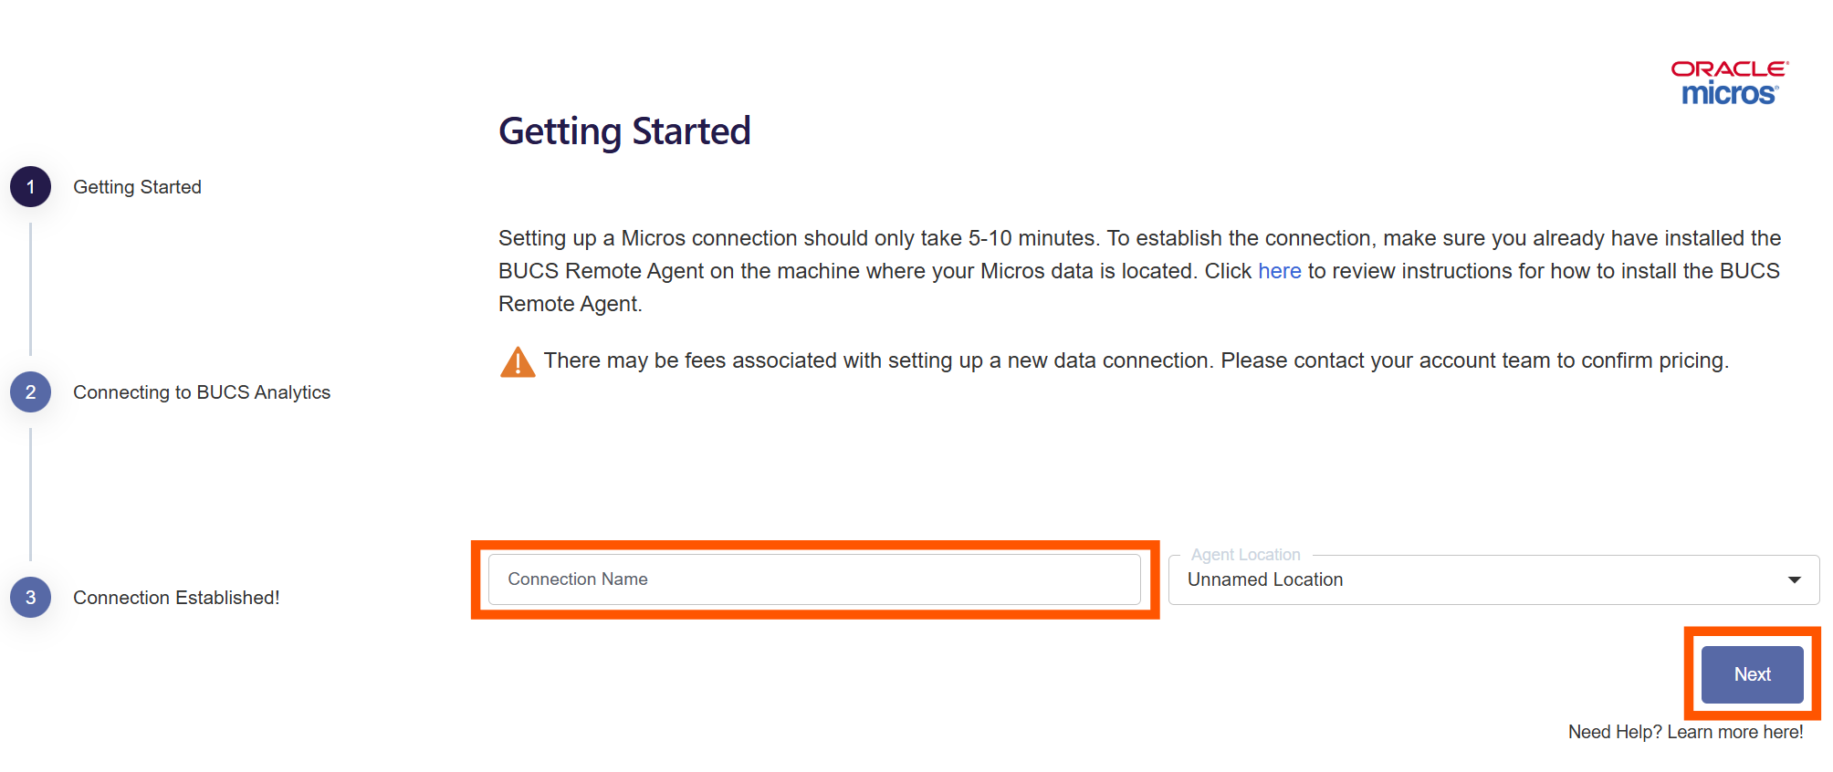Screen dimensions: 1833x772
Task: Select the Getting Started step label
Action: point(137,187)
